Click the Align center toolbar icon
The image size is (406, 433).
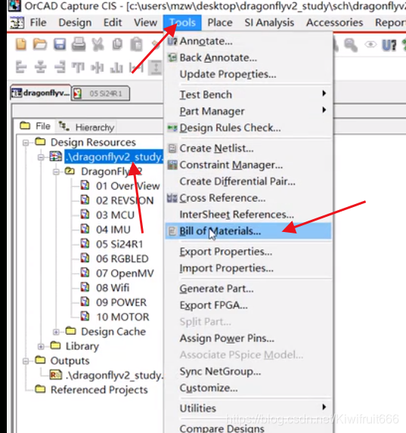pos(40,67)
